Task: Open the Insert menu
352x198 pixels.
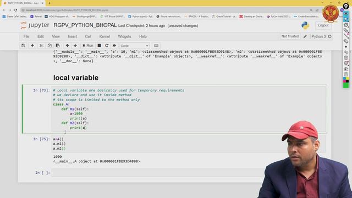Action: [72, 36]
